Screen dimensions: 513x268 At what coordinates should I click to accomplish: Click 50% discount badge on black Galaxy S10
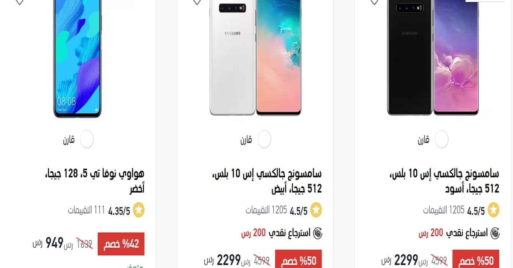tap(476, 260)
